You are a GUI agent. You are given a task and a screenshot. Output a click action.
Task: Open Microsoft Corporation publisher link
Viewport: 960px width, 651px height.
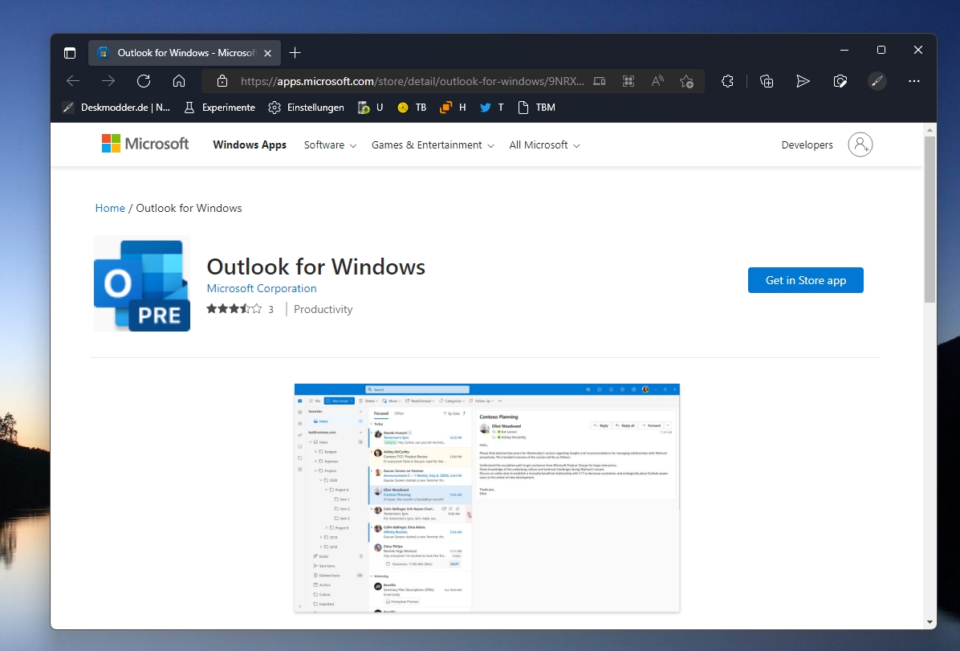coord(262,288)
